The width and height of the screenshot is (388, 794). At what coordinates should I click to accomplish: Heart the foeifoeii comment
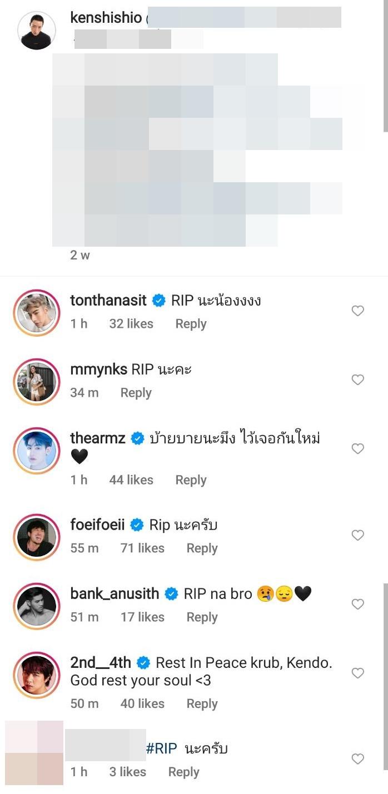pyautogui.click(x=358, y=536)
